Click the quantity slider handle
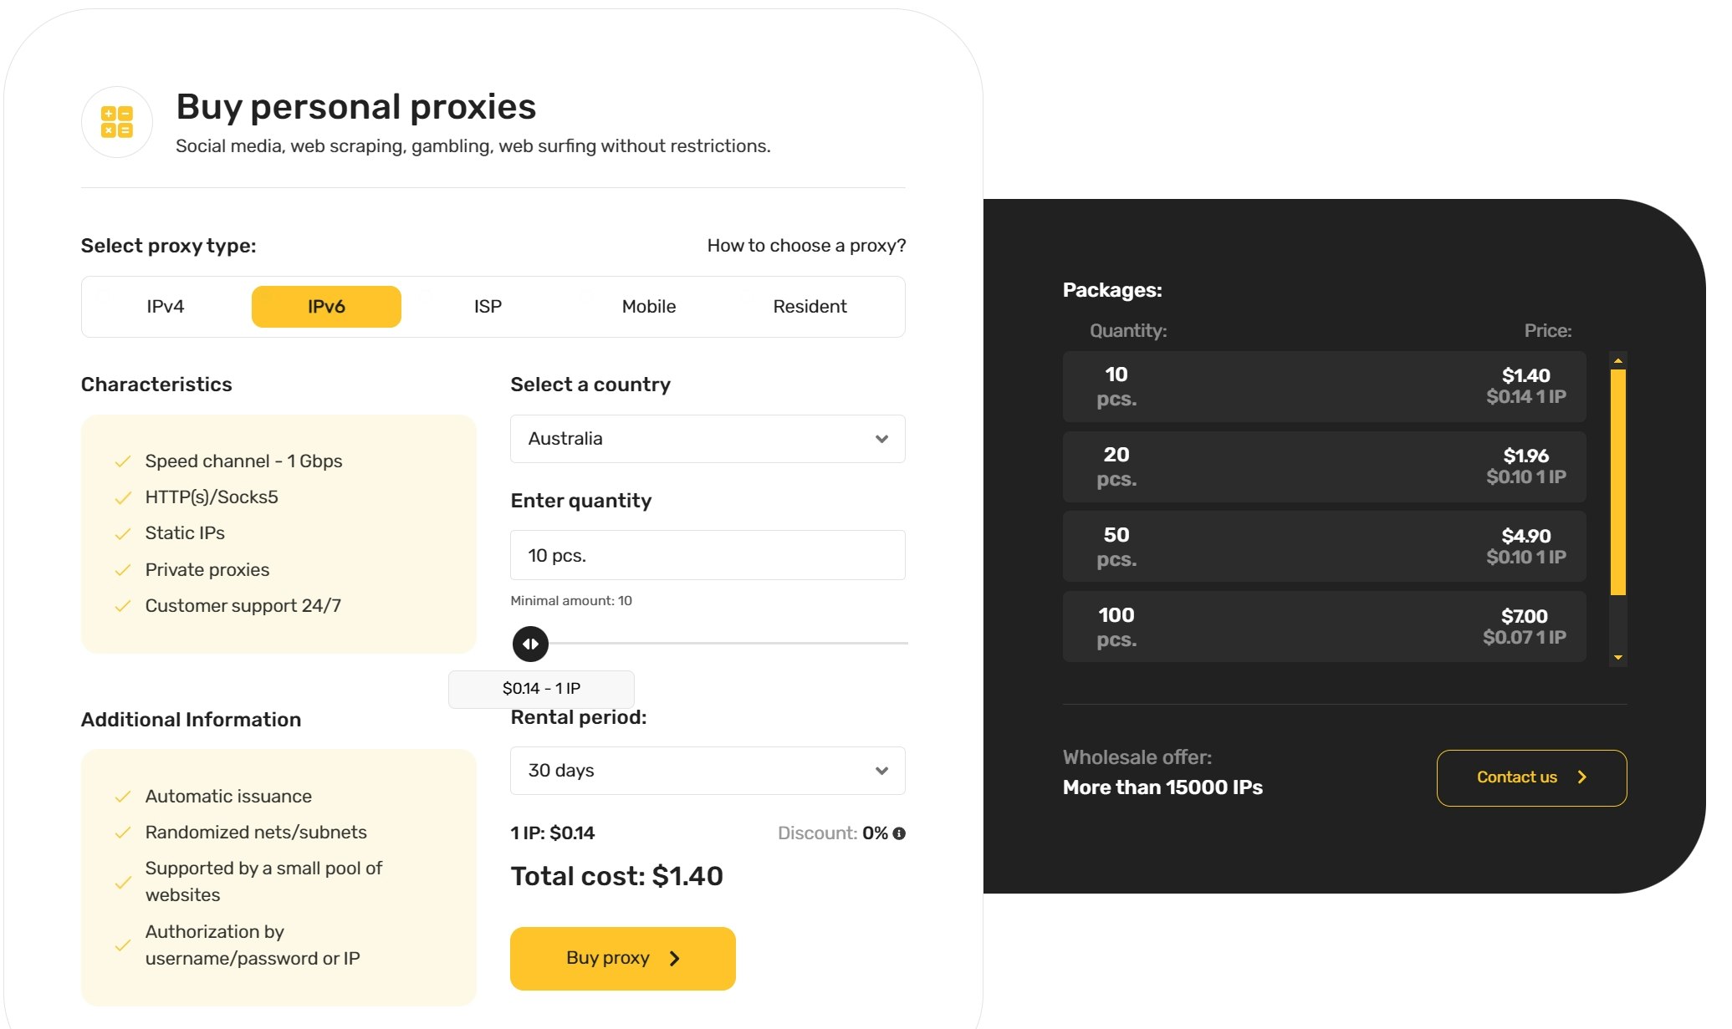The width and height of the screenshot is (1732, 1029). [x=530, y=644]
